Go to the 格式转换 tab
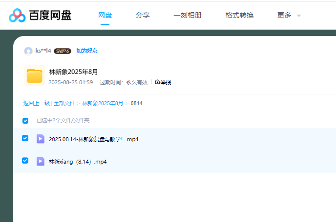 click(x=239, y=15)
